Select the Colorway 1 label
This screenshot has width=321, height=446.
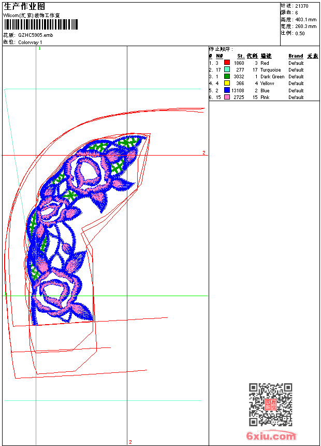(31, 42)
